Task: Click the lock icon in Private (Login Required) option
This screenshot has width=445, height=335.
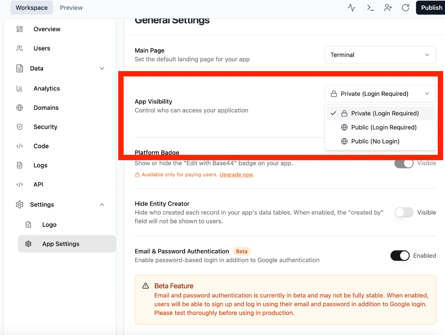Action: point(344,114)
